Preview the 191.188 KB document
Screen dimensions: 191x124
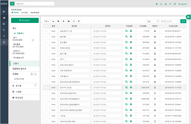click(x=126, y=116)
